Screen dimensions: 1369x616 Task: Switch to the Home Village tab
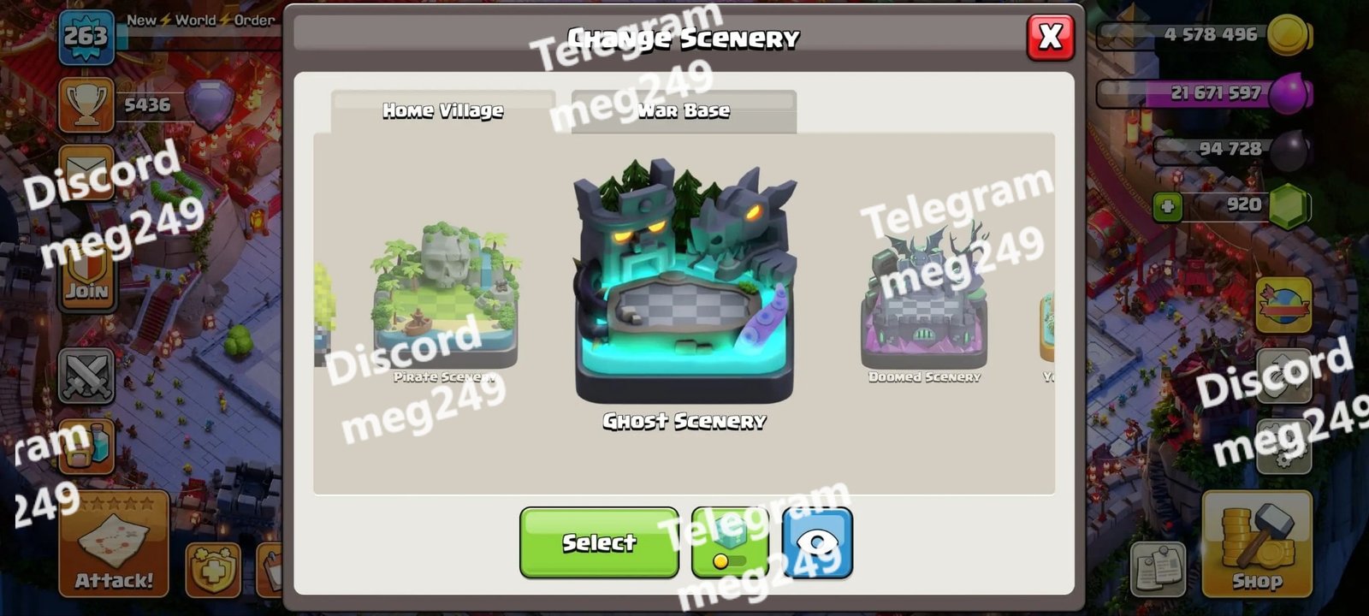pyautogui.click(x=443, y=111)
